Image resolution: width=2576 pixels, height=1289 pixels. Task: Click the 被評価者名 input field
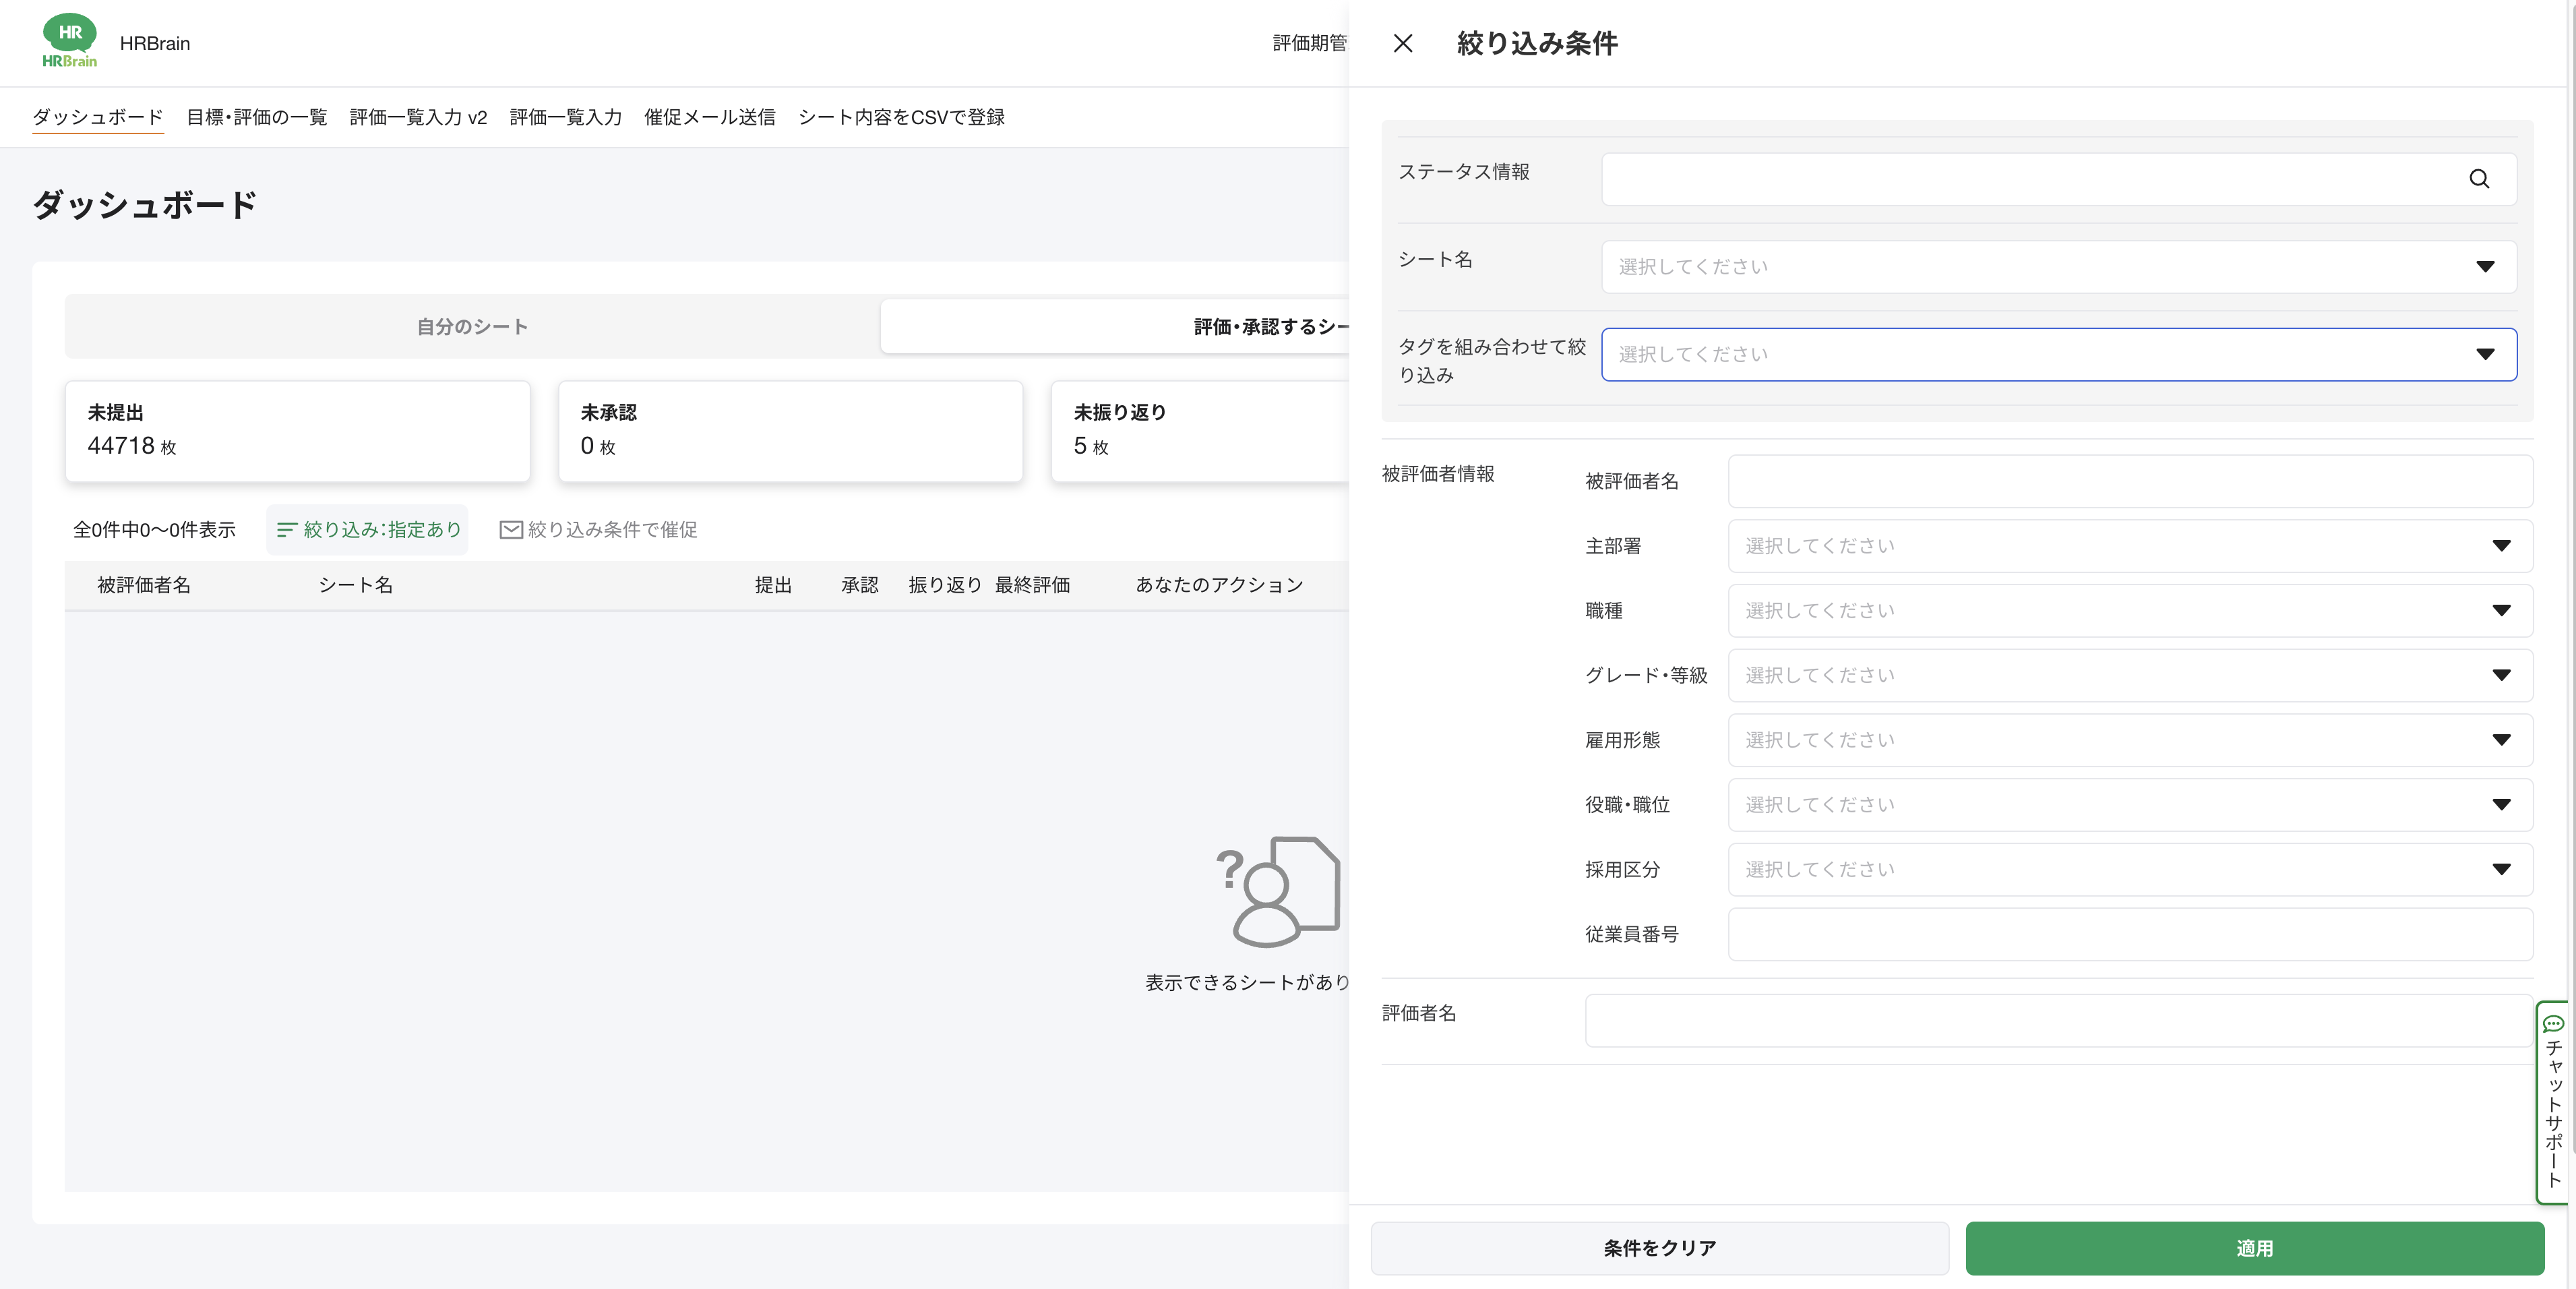point(2130,481)
